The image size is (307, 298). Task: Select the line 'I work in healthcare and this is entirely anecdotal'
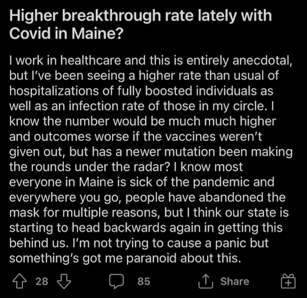tap(149, 60)
